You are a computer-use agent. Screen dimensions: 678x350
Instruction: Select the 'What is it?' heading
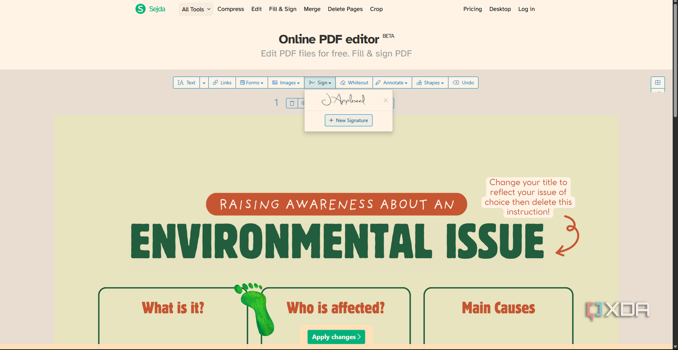pyautogui.click(x=173, y=308)
